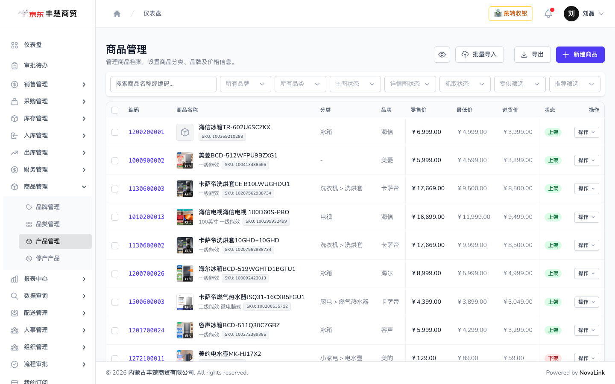Open 推荐筛选 filter dropdown
The height and width of the screenshot is (384, 615).
tap(575, 84)
